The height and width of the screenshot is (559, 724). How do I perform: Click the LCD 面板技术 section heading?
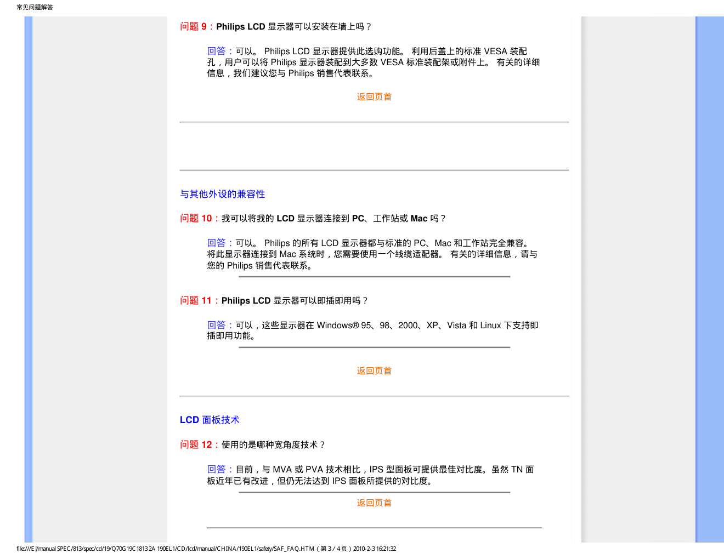pos(210,420)
